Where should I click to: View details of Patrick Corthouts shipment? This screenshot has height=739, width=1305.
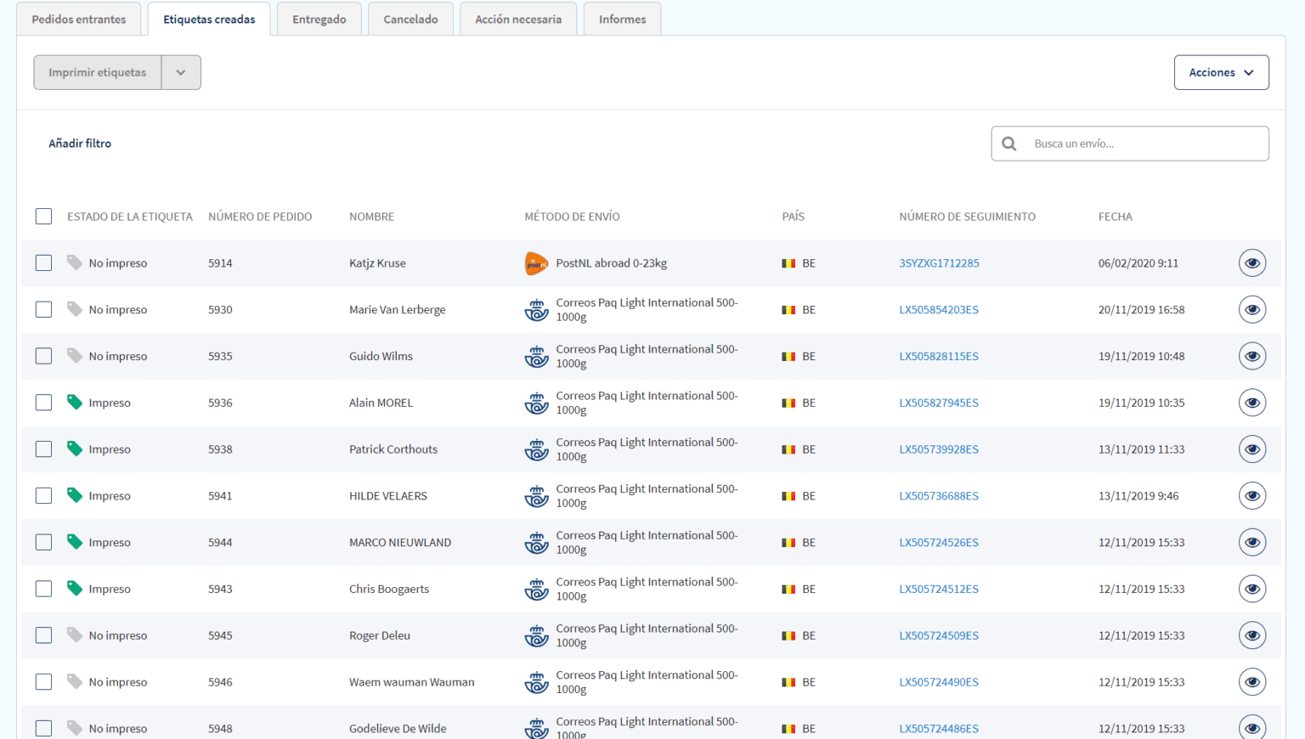tap(1252, 449)
